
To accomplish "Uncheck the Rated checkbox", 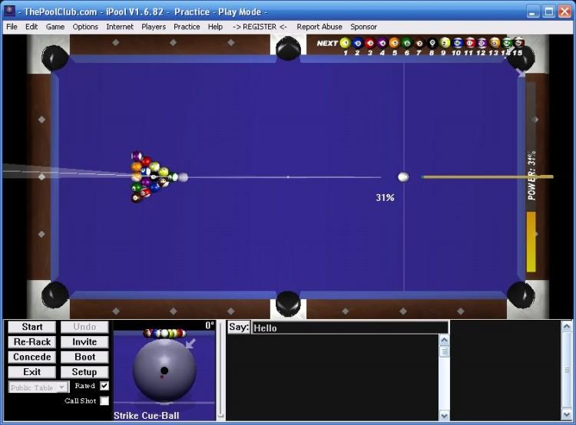I will click(104, 386).
